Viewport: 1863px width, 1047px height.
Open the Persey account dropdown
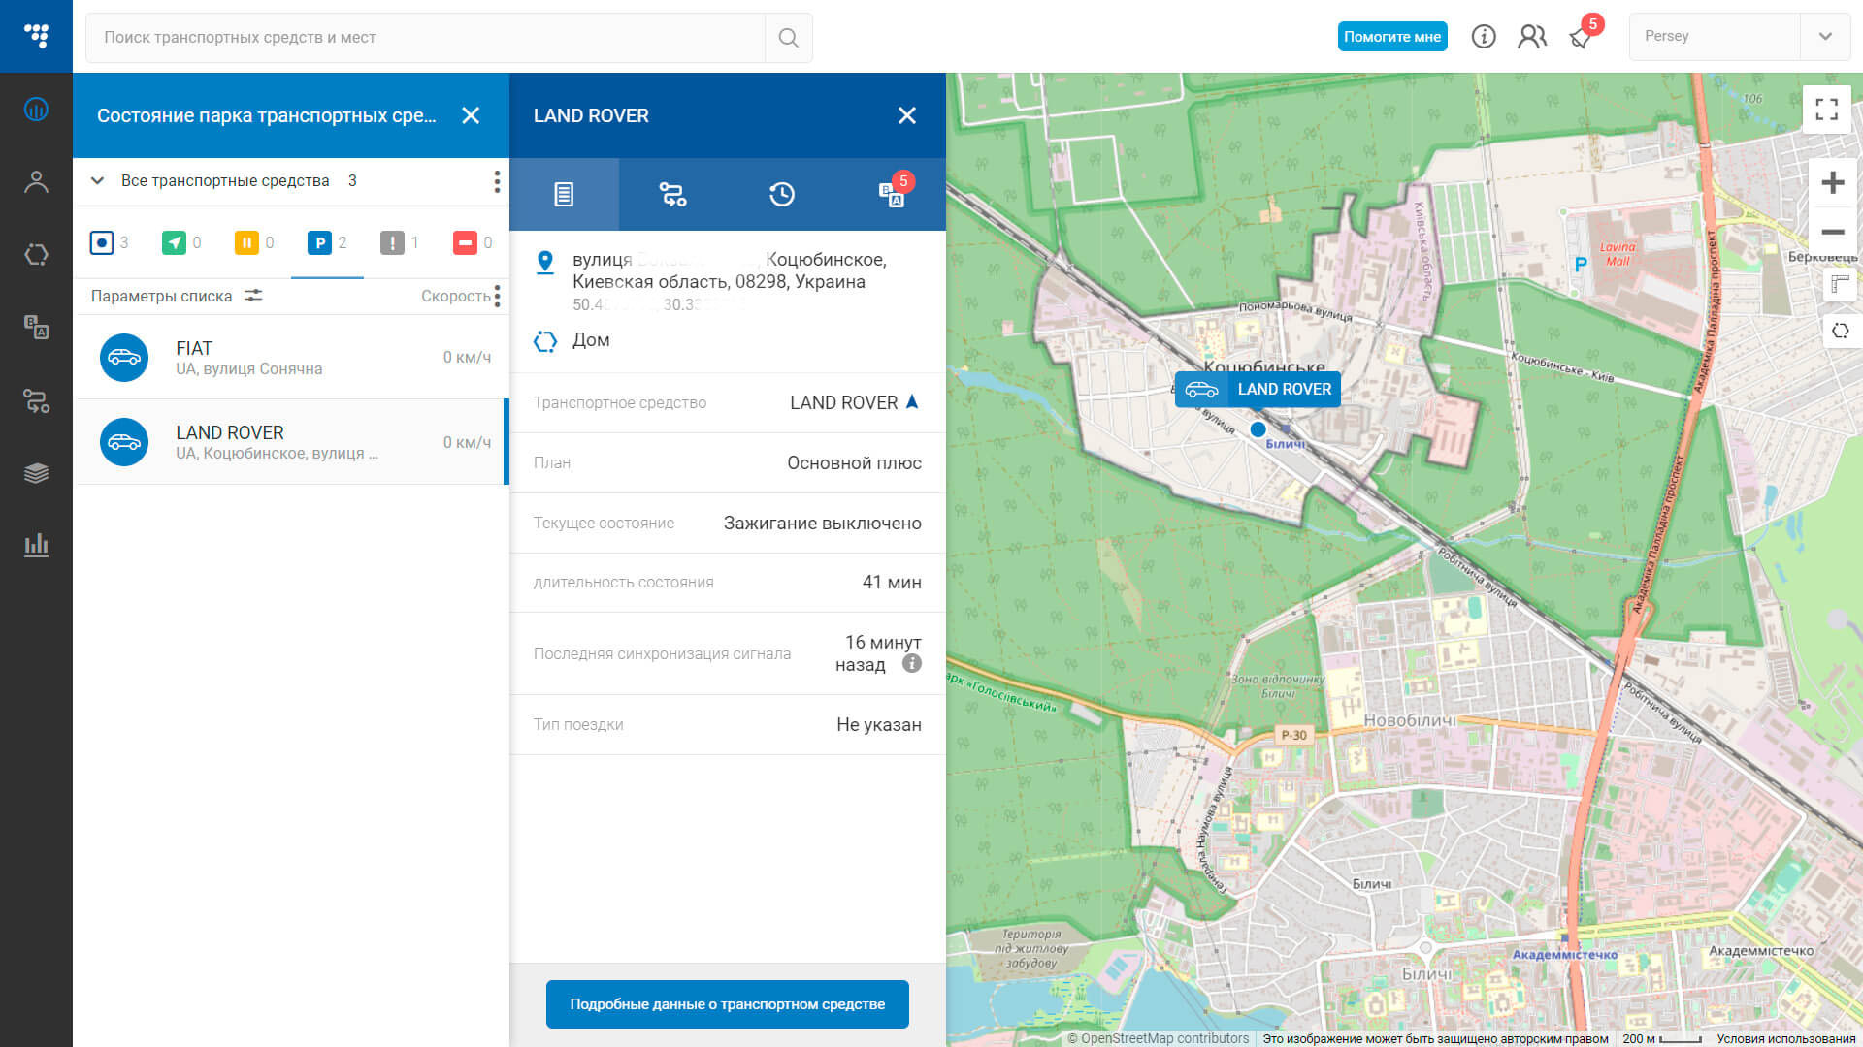tap(1824, 37)
